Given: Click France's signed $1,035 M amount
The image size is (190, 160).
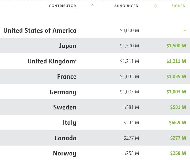Looking at the screenshot, I should (176, 77).
